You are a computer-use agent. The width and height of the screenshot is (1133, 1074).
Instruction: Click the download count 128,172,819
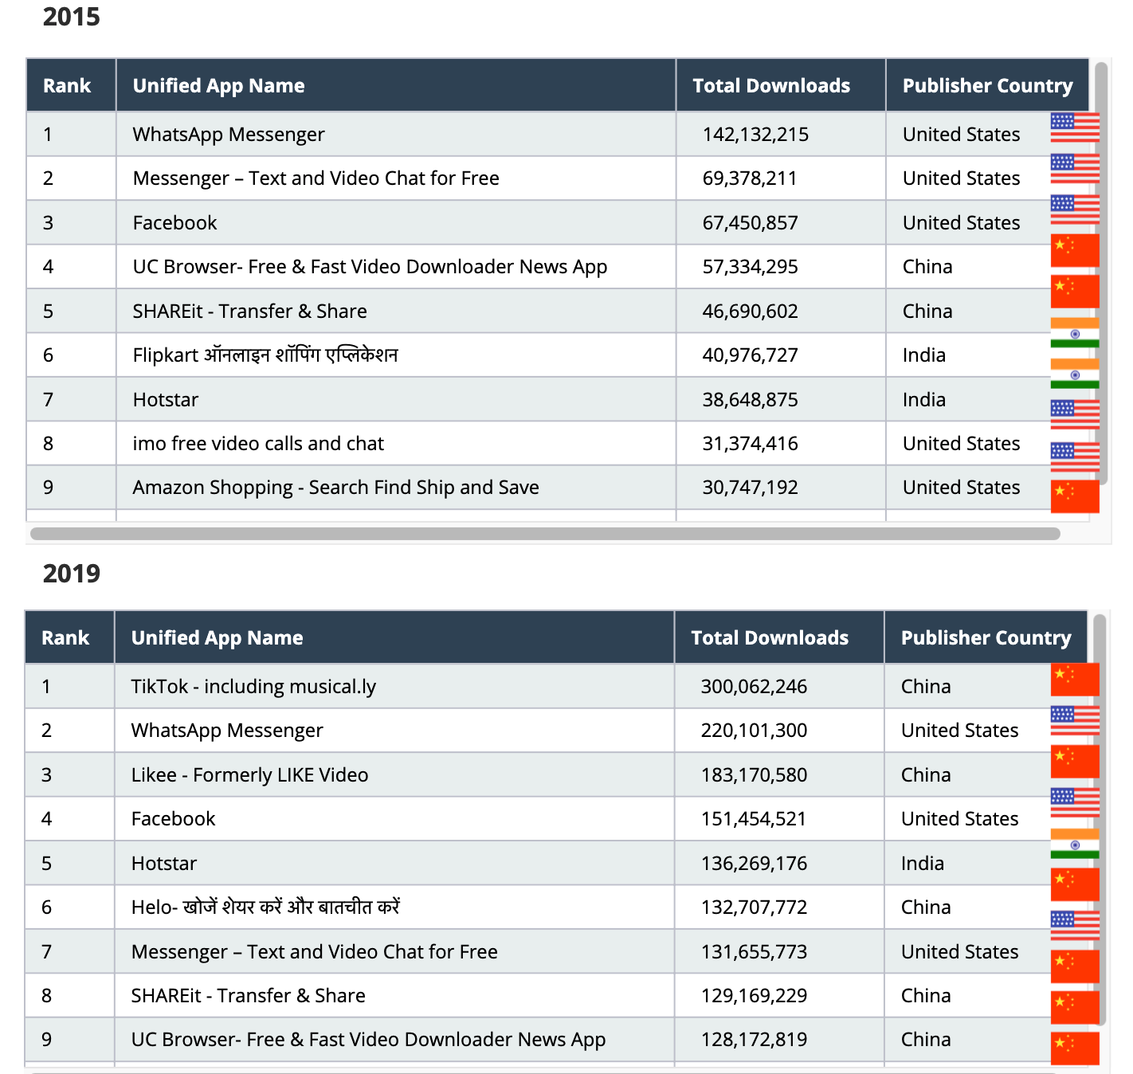(x=754, y=1040)
